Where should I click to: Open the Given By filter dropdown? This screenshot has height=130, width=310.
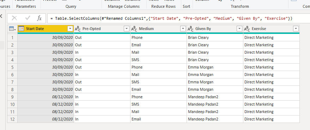[x=239, y=29]
